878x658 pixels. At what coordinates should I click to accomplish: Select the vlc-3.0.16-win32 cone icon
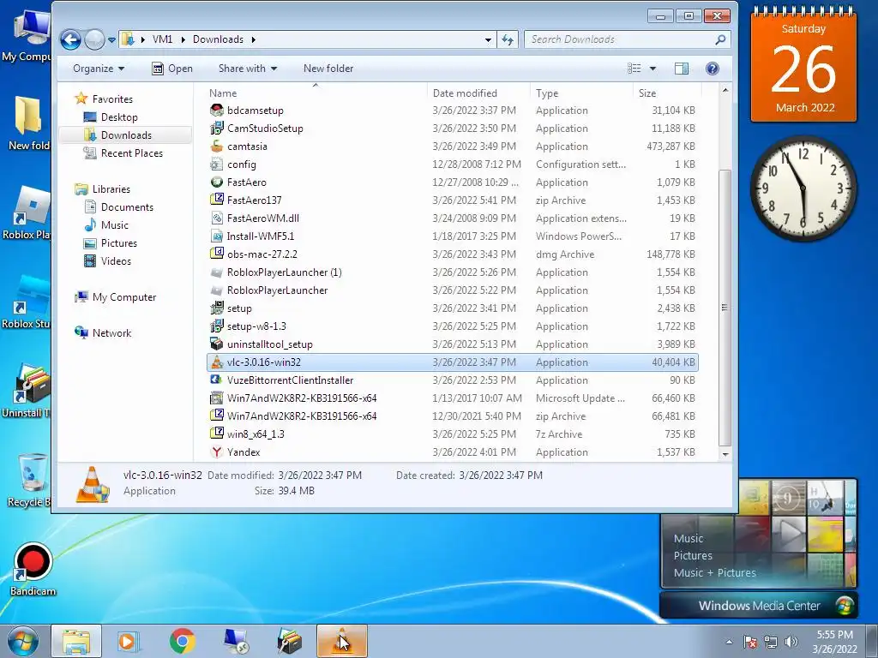click(217, 362)
